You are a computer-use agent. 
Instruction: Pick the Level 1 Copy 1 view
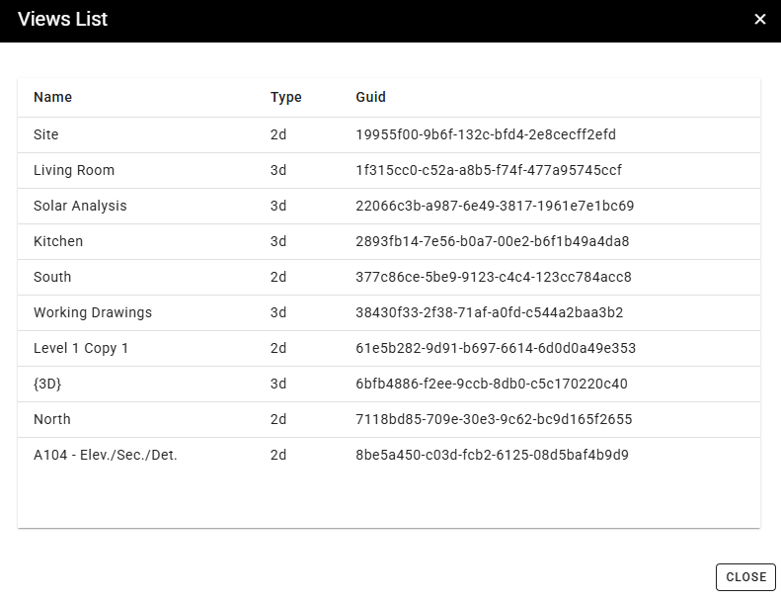(x=81, y=348)
